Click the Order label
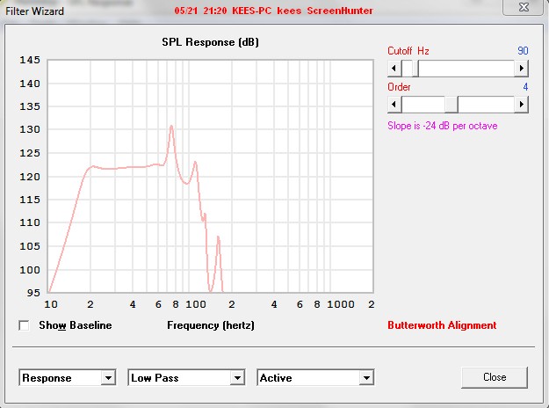The image size is (549, 408). (399, 87)
